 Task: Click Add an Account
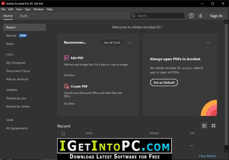point(17,79)
